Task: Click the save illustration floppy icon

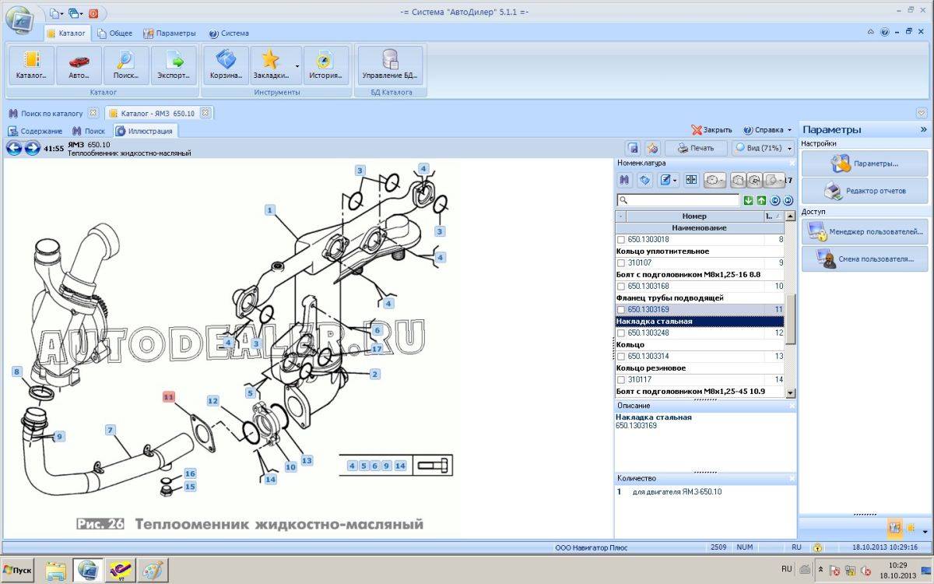Action: 633,148
